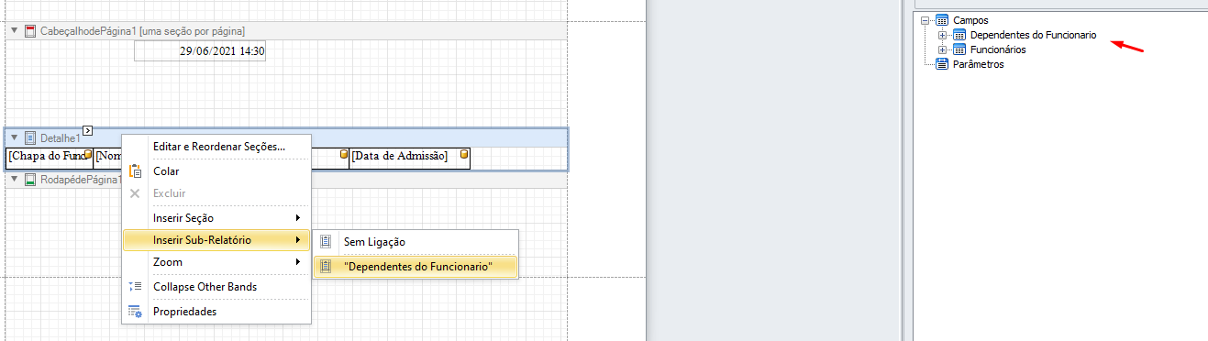Select Parâmetros tree item
1208x341 pixels.
[x=978, y=64]
